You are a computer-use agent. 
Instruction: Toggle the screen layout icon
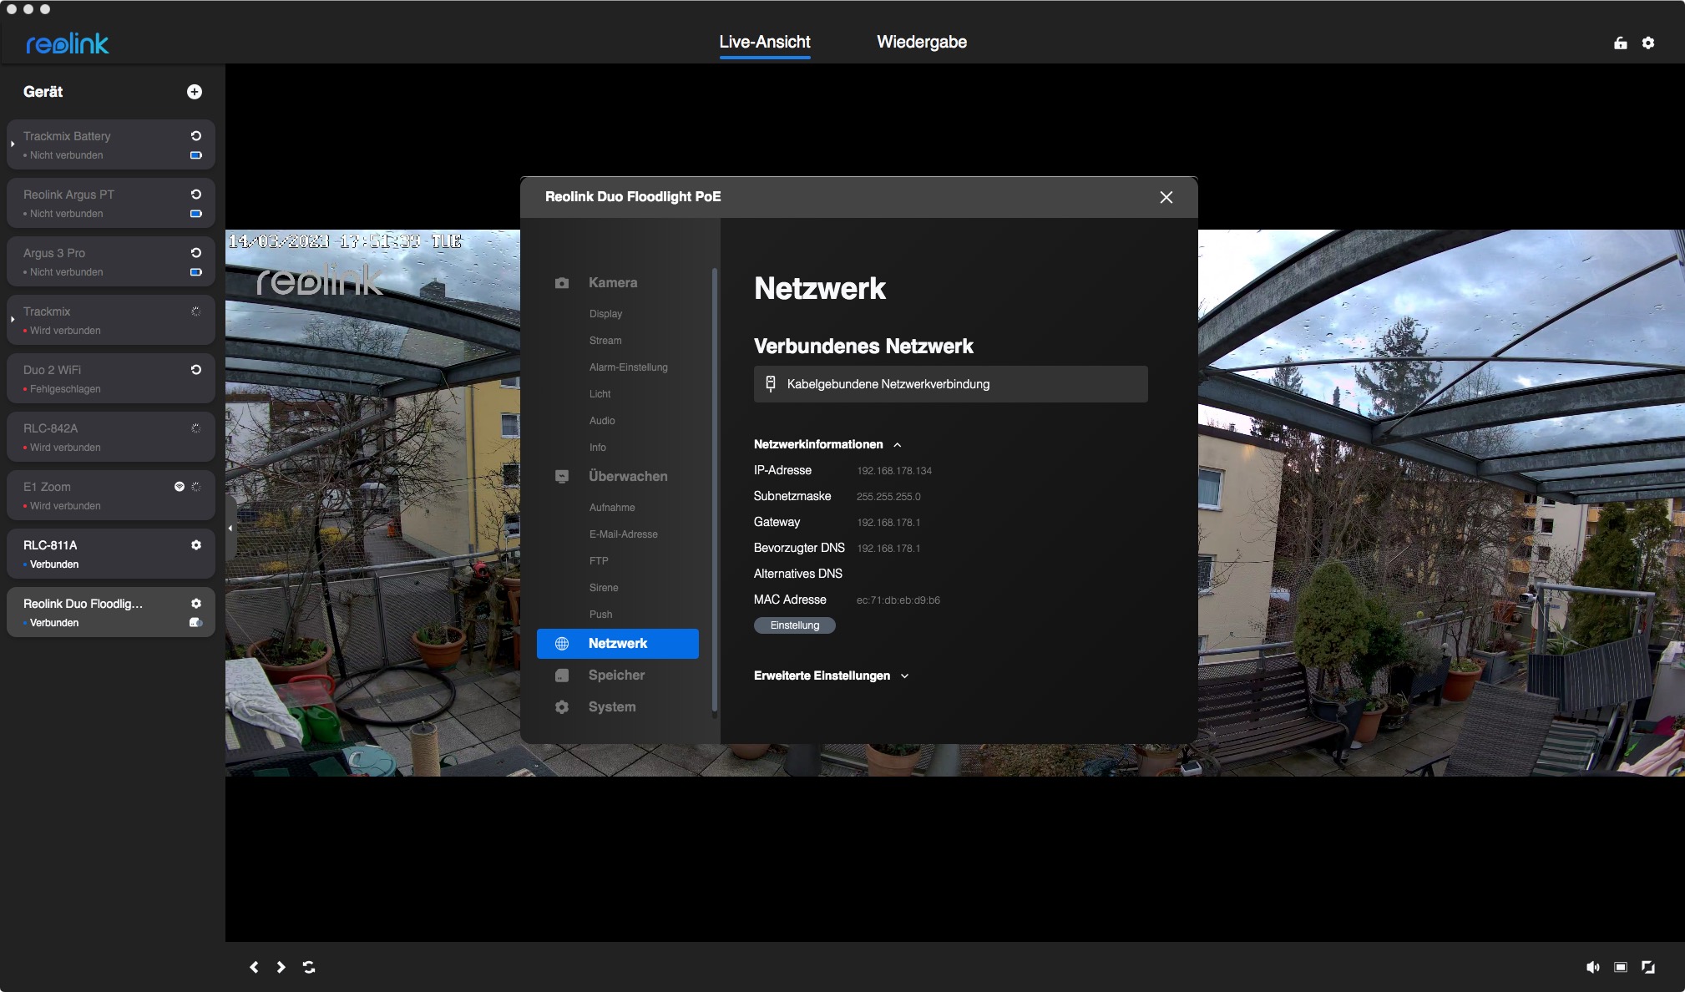[x=1621, y=967]
